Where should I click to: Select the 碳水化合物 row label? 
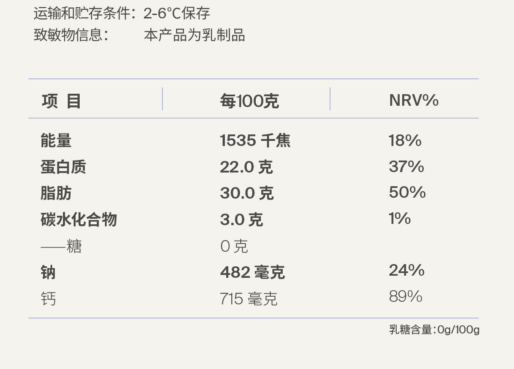point(79,220)
